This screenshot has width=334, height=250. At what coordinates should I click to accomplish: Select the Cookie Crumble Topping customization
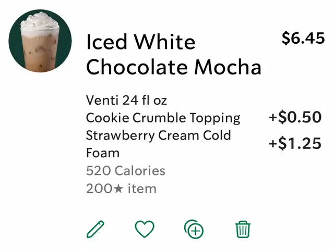click(163, 118)
